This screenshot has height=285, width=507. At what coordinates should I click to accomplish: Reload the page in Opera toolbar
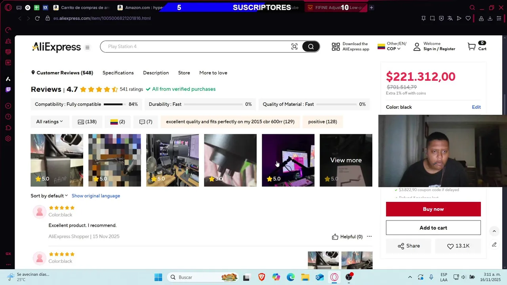pyautogui.click(x=37, y=18)
